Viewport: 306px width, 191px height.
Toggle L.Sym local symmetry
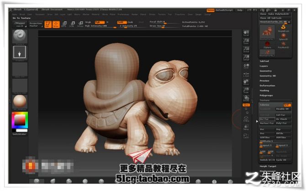point(246,74)
